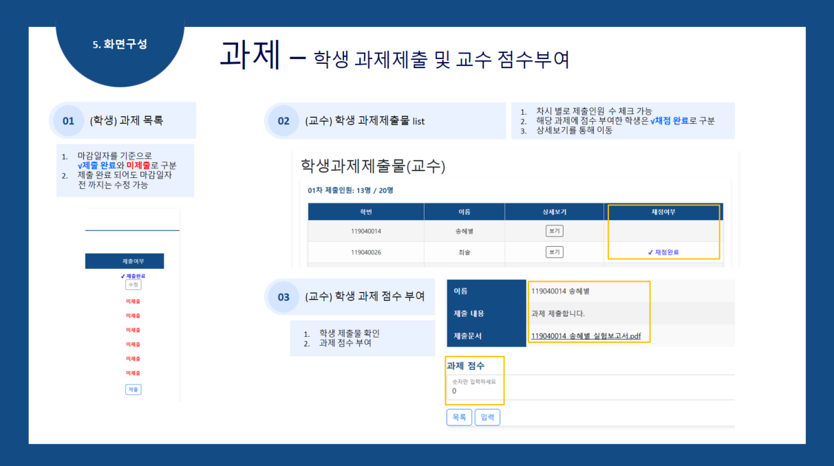Image resolution: width=834 pixels, height=466 pixels.
Task: Click 보기 button for student 송혜별
Action: click(554, 231)
